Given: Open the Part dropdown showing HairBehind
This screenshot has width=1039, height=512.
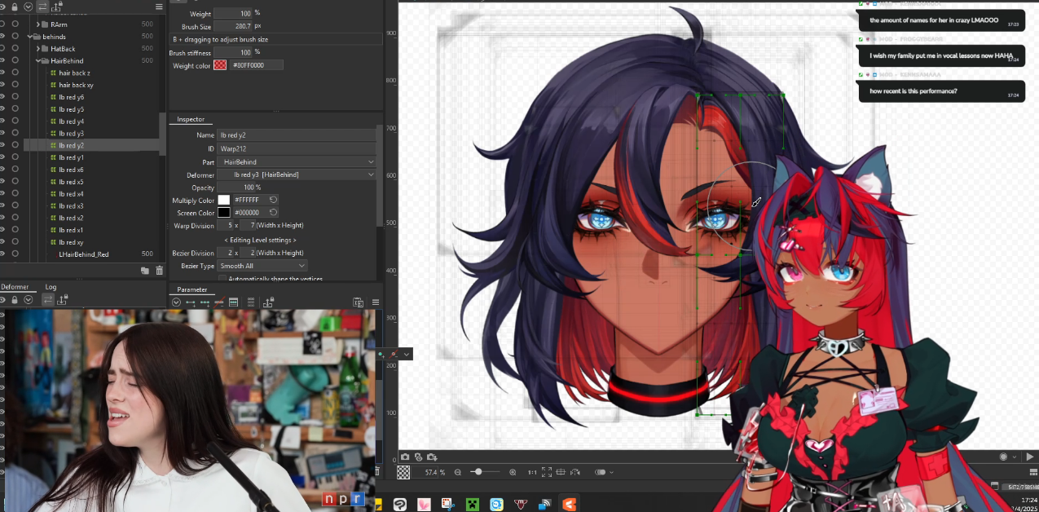Looking at the screenshot, I should coord(297,161).
